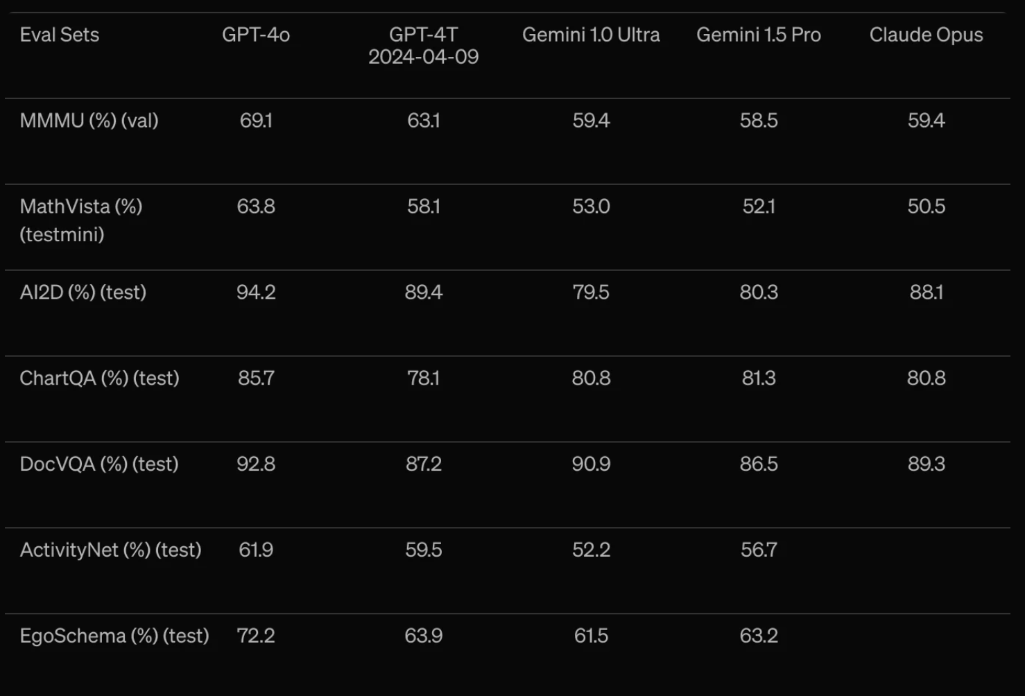Screen dimensions: 1025x696
Task: Select Gemini 1.5 Pro ChartQA value 81.3
Action: 759,379
